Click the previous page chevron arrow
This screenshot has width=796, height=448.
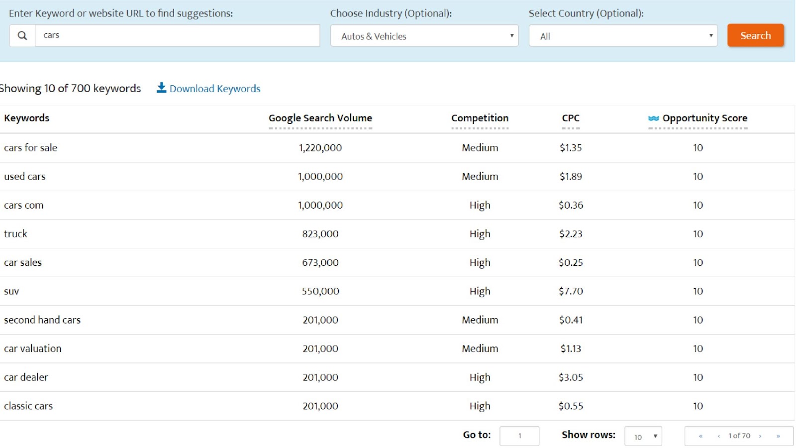coord(718,436)
